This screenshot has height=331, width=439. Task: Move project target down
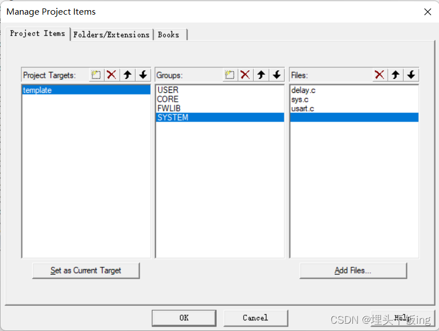coord(143,75)
